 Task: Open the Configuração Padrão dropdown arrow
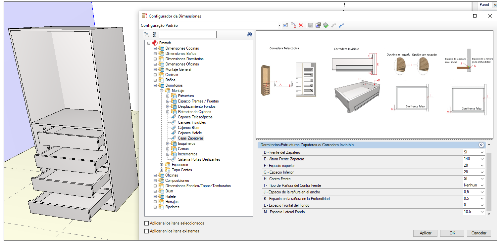pyautogui.click(x=279, y=25)
